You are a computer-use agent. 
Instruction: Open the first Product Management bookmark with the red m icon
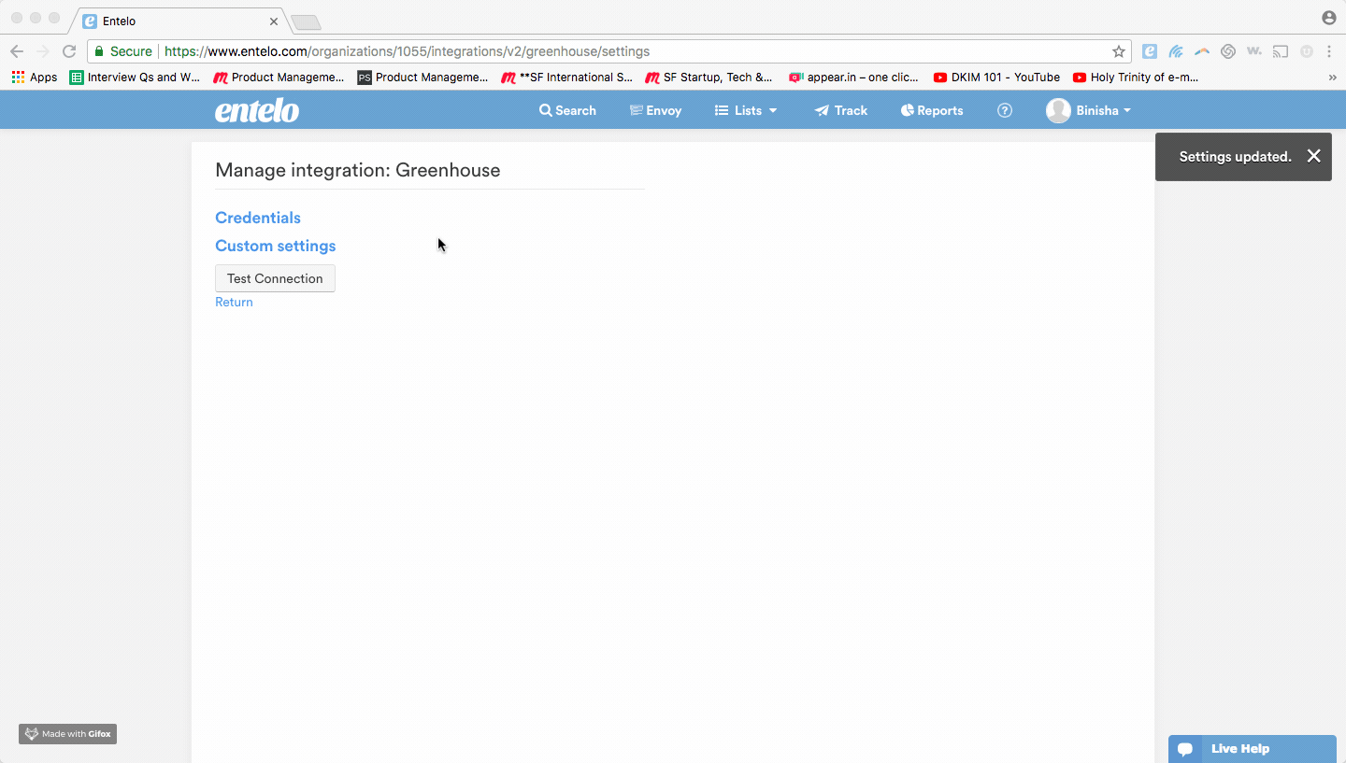[279, 78]
